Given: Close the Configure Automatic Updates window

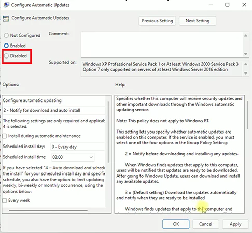Looking at the screenshot, I should 244,5.
